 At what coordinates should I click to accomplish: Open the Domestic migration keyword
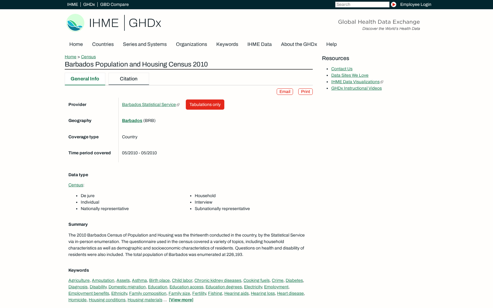[x=127, y=287]
